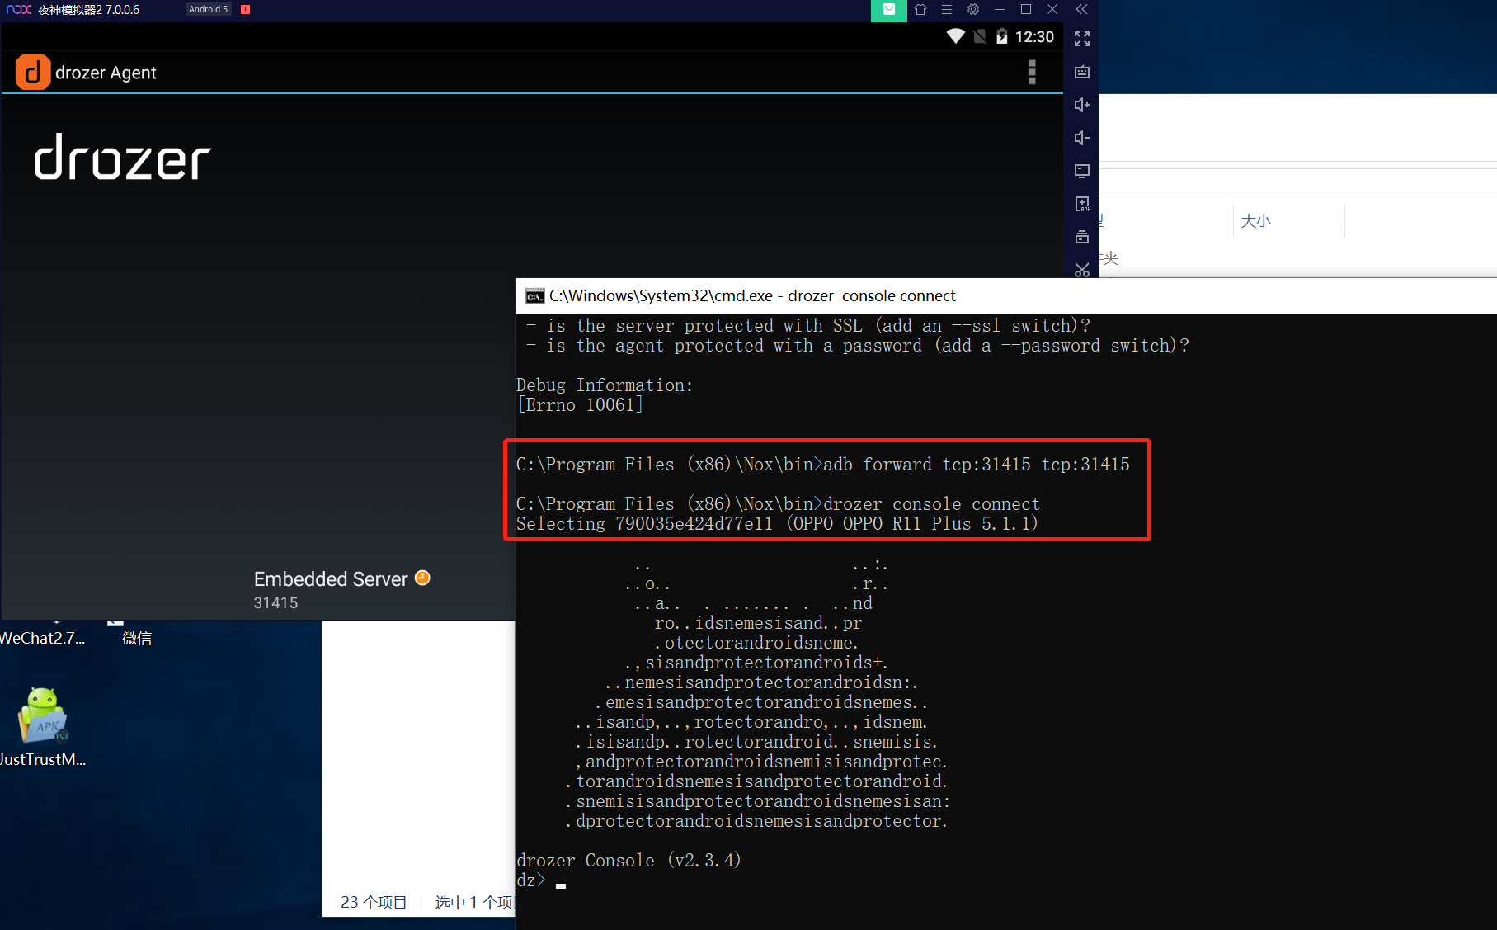Click the drozer Console (v2.3.4) text
Viewport: 1497px width, 930px height.
[x=628, y=861]
